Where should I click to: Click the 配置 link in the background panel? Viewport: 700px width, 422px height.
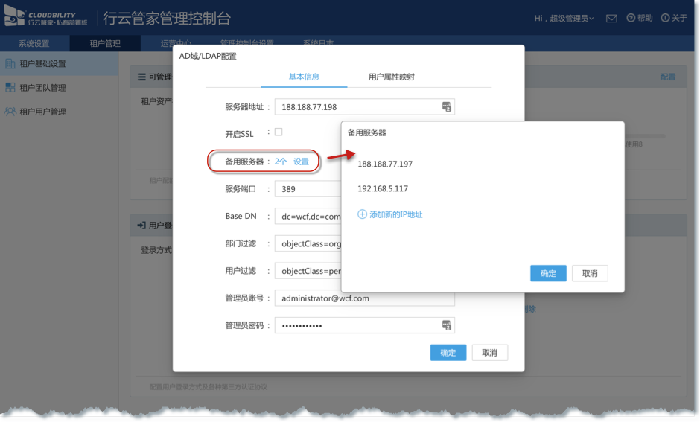click(x=667, y=77)
